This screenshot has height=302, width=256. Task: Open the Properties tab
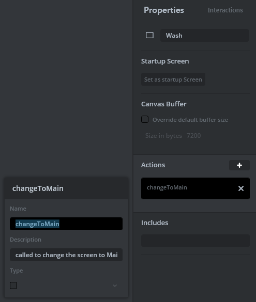click(x=164, y=10)
